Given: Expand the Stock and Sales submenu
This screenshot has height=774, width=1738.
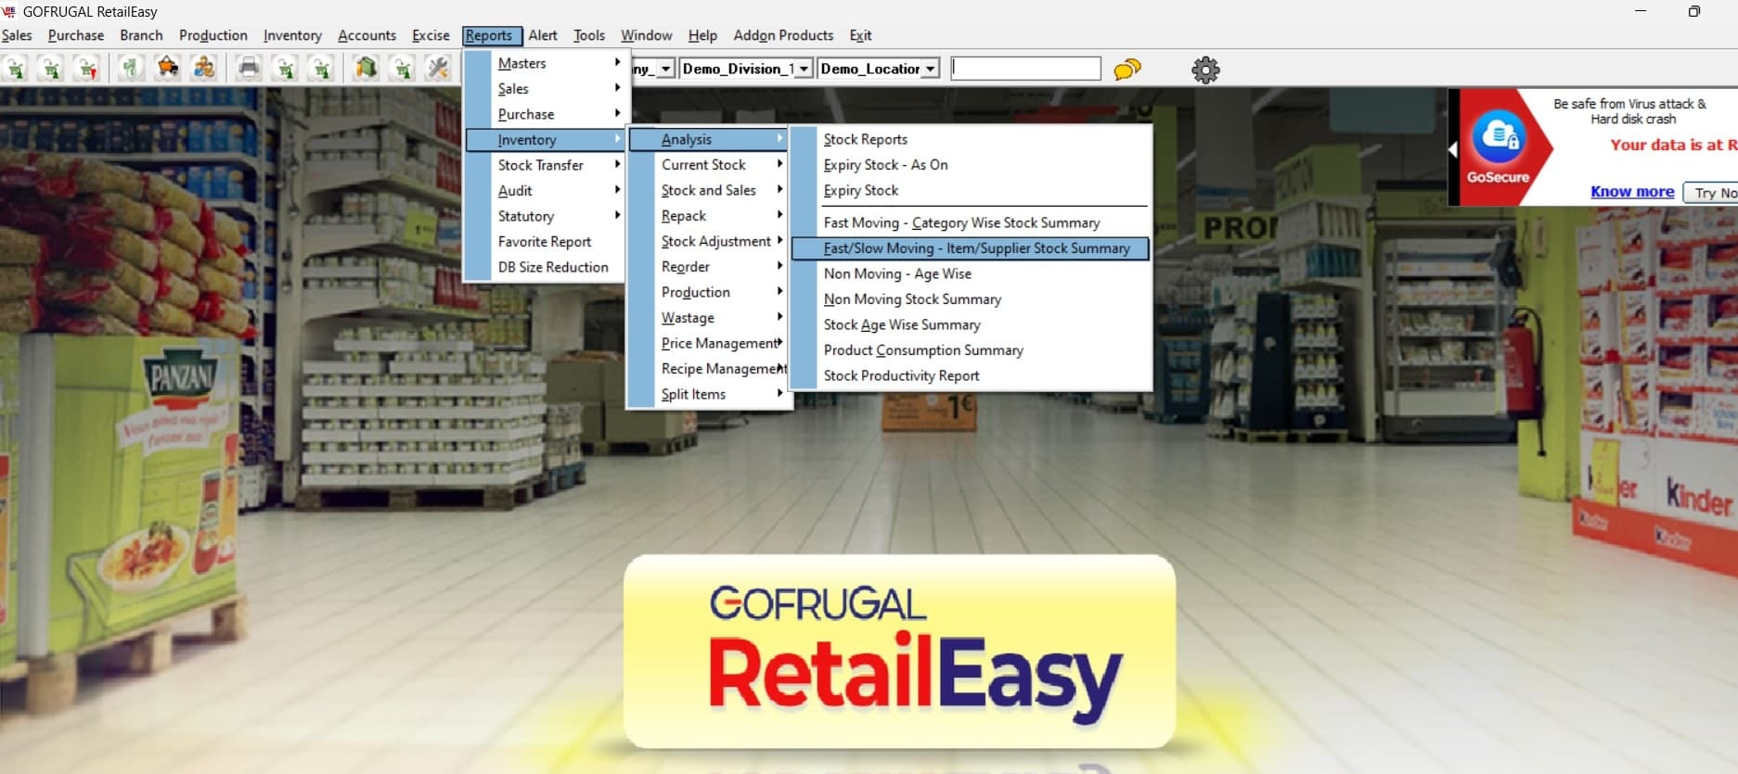Looking at the screenshot, I should click(709, 190).
